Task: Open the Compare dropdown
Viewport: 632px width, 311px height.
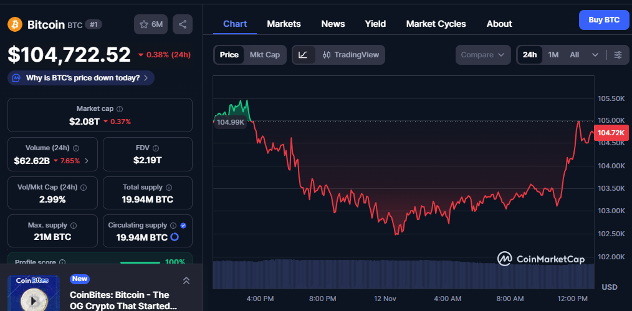Action: pos(483,55)
